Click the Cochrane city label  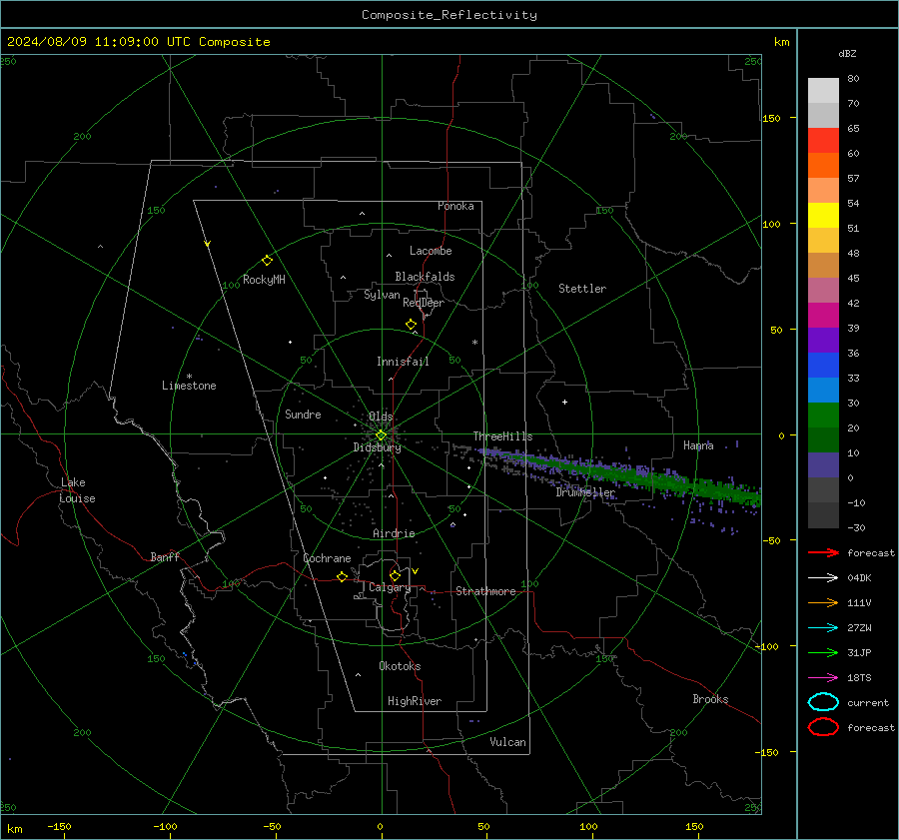(x=327, y=558)
